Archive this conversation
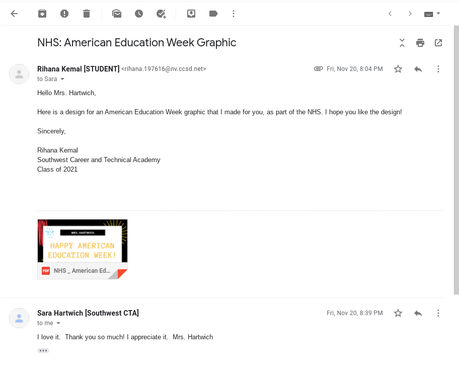The width and height of the screenshot is (459, 374). [x=42, y=14]
